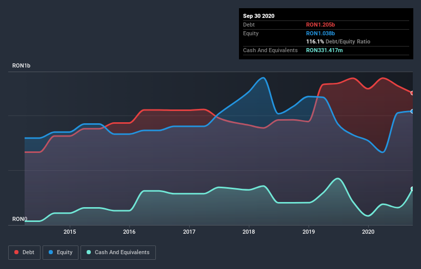Click the 2018 x-axis label
The height and width of the screenshot is (269, 421).
click(x=249, y=232)
